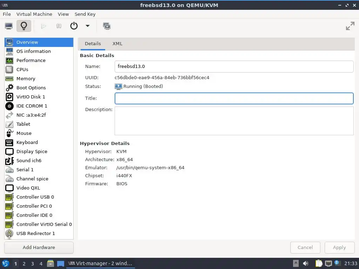
Task: Open the Virtual Machine menu
Action: click(x=34, y=14)
